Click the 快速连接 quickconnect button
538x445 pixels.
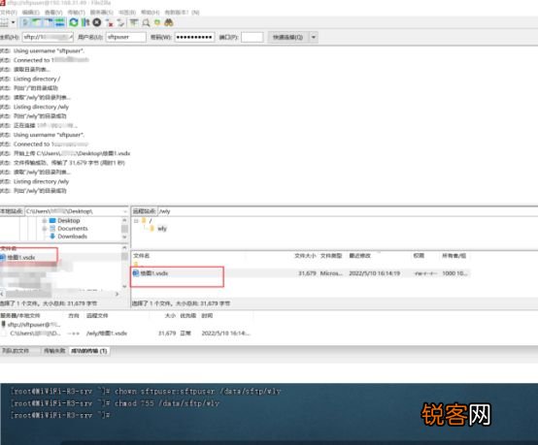[288, 37]
